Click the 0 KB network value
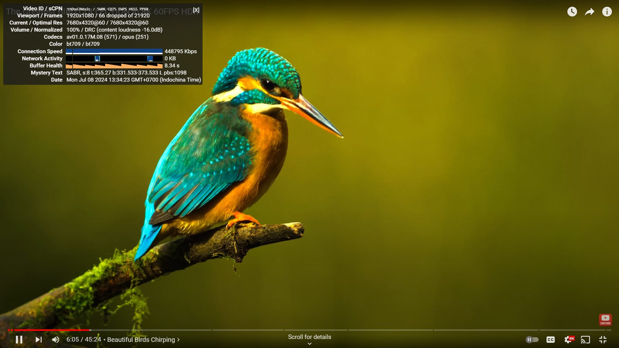The width and height of the screenshot is (619, 348). click(170, 58)
